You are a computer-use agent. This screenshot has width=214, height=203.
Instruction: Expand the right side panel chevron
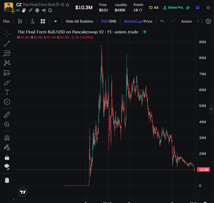pyautogui.click(x=211, y=109)
